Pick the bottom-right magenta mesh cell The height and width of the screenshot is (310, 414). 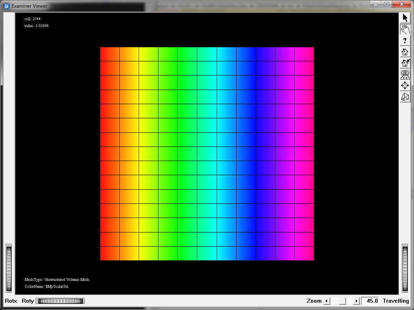304,253
